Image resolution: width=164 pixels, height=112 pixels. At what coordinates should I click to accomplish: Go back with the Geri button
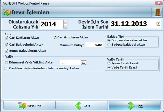tap(82, 106)
